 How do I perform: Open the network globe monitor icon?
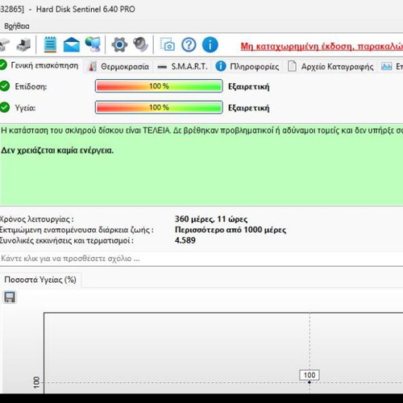[93, 44]
